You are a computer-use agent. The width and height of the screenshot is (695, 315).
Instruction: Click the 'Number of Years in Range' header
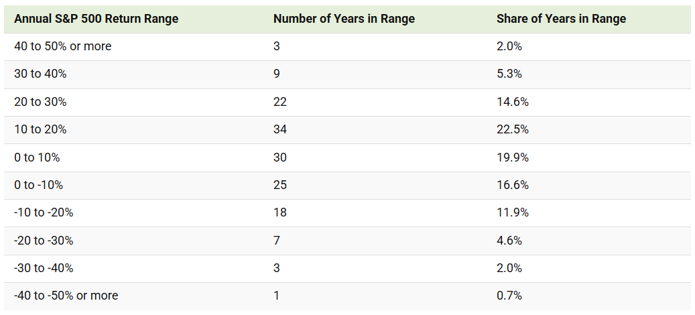coord(344,19)
